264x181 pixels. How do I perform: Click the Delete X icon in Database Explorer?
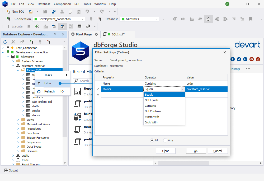click(13, 42)
